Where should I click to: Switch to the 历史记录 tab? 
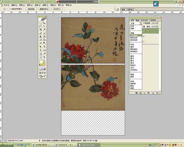pyautogui.click(x=144, y=20)
